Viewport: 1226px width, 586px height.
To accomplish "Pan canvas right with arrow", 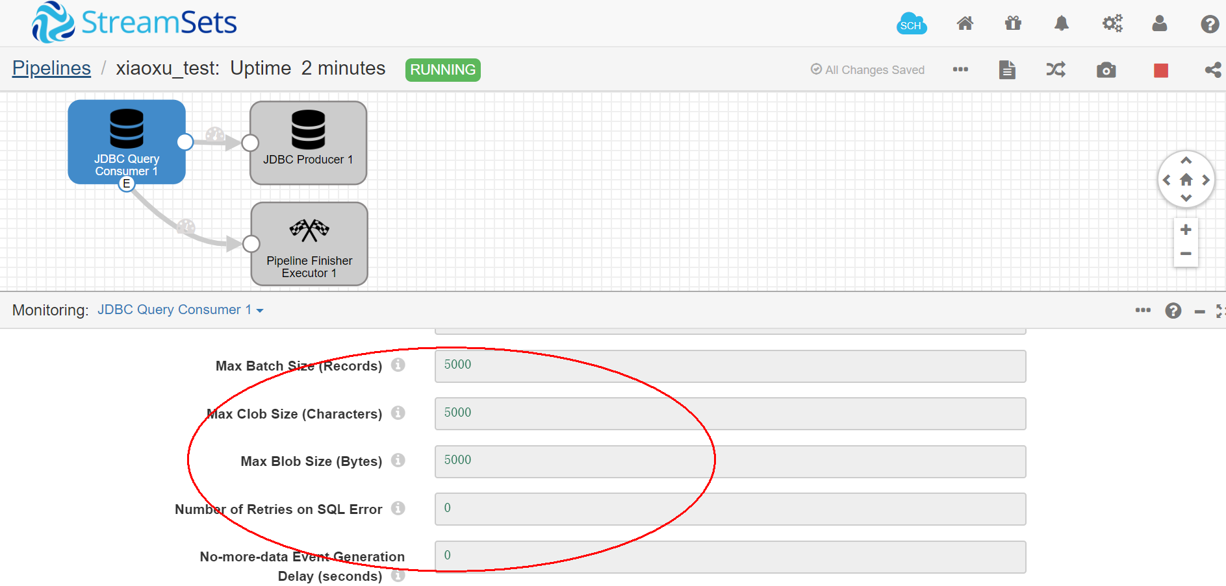I will pyautogui.click(x=1206, y=180).
